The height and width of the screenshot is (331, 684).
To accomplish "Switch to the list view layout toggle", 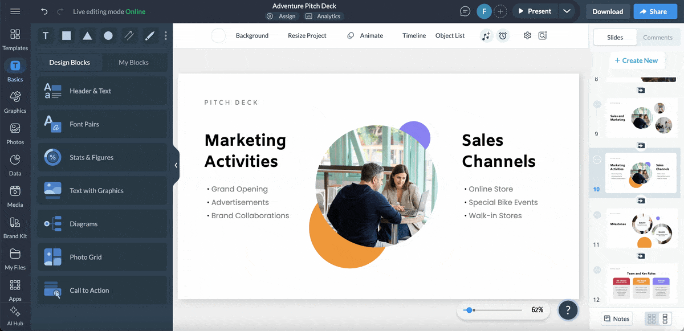I will point(665,319).
